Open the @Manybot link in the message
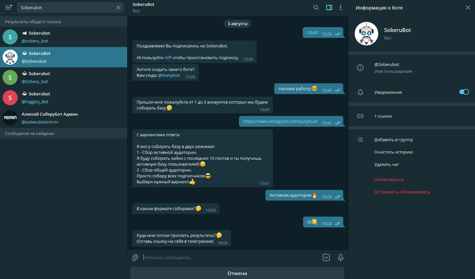Image resolution: width=475 pixels, height=279 pixels. [x=169, y=75]
